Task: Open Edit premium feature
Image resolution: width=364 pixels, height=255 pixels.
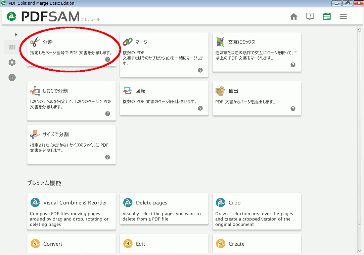Action: (141, 244)
